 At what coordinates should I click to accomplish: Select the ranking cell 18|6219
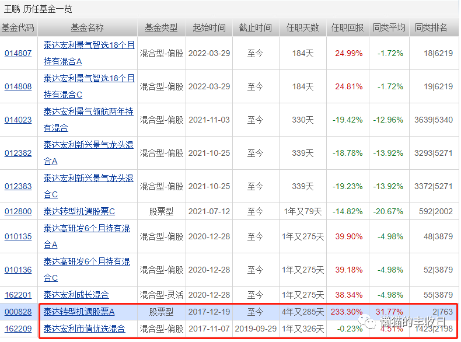438,53
